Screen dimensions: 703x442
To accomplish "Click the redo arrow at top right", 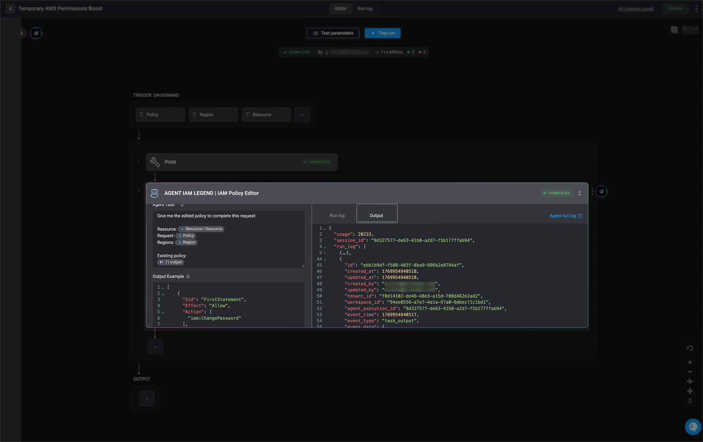I will pyautogui.click(x=695, y=30).
